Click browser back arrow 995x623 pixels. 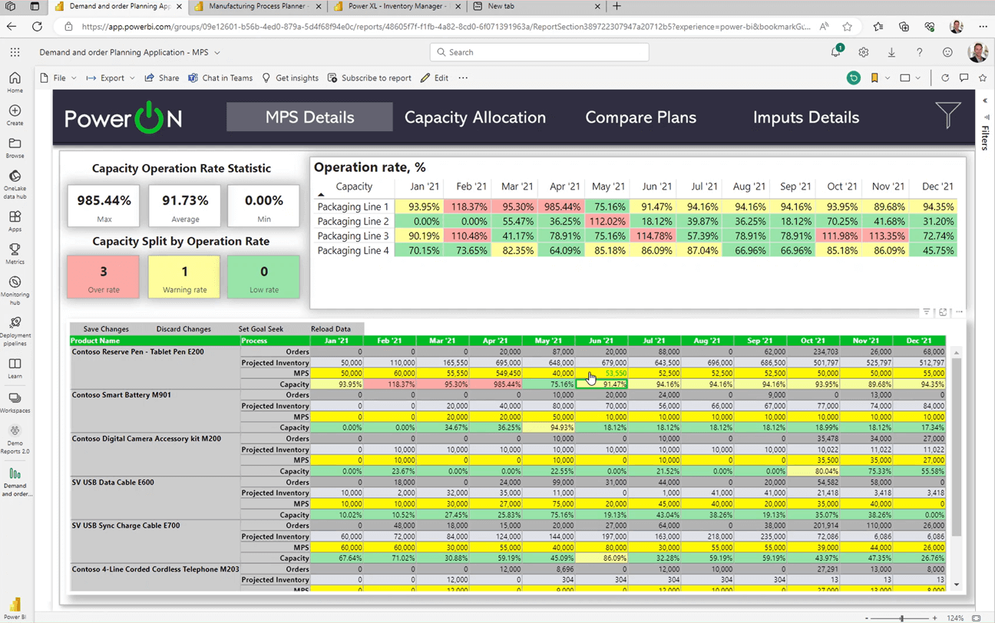pyautogui.click(x=12, y=26)
